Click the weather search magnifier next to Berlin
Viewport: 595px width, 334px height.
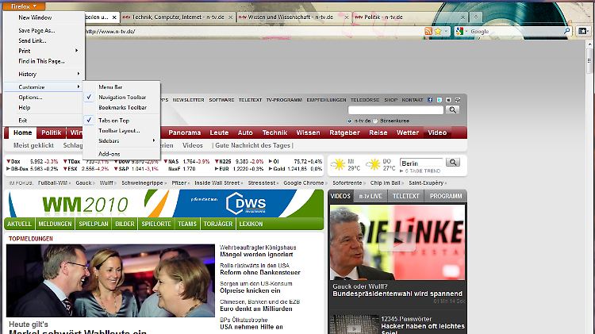coord(453,162)
